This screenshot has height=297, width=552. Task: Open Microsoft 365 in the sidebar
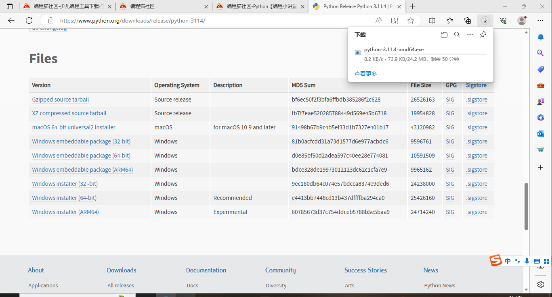[x=541, y=118]
